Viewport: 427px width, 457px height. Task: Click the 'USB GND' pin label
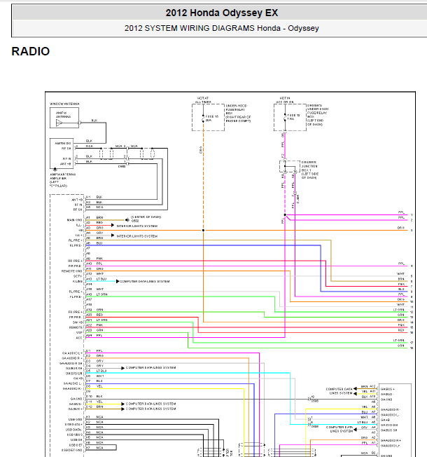75,419
